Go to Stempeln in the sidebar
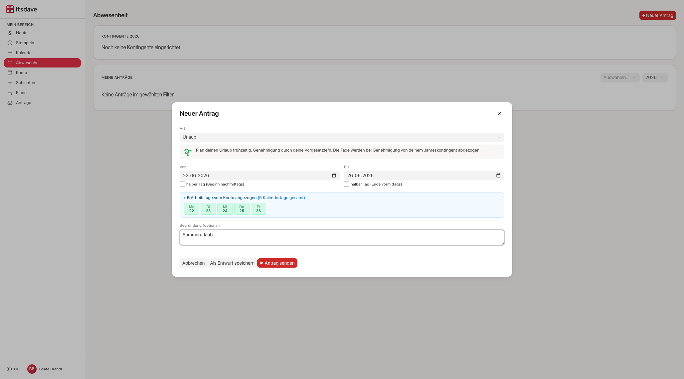Viewport: 684px width, 379px height. tap(42, 43)
